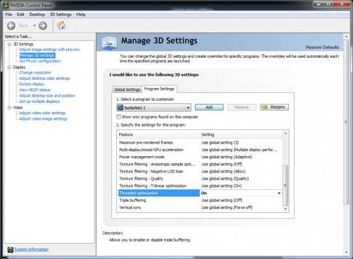Open Back history dropdown arrow
The height and width of the screenshot is (259, 353).
click(34, 26)
